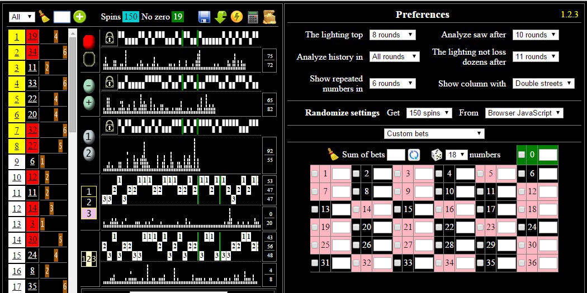
Task: Click the blue floppy disk save icon
Action: pyautogui.click(x=205, y=17)
